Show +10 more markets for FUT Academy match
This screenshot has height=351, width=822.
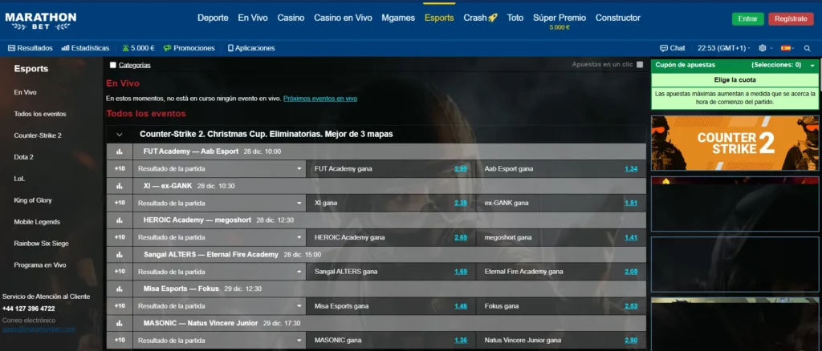click(120, 169)
